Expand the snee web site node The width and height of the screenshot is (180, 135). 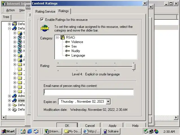[9, 101]
